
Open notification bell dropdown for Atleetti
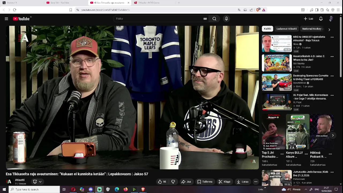coord(37,182)
